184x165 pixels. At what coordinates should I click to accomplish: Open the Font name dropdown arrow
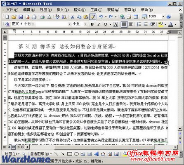[69, 24]
